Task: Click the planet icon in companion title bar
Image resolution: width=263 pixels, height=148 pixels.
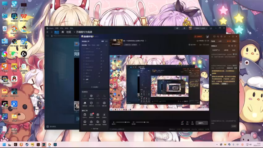Action: pos(207,37)
